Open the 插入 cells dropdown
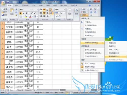The height and width of the screenshot is (95, 127). pos(84,9)
